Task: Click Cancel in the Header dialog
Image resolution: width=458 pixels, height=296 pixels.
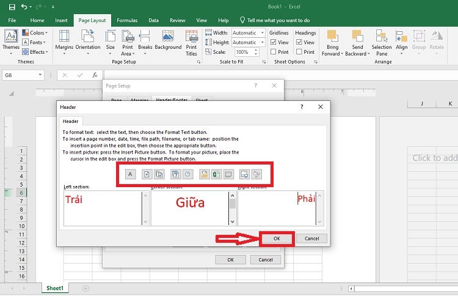Action: point(311,239)
